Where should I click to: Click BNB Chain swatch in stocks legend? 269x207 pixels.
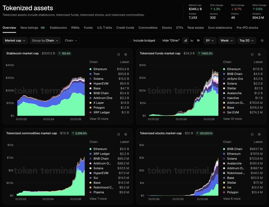[x=224, y=149]
